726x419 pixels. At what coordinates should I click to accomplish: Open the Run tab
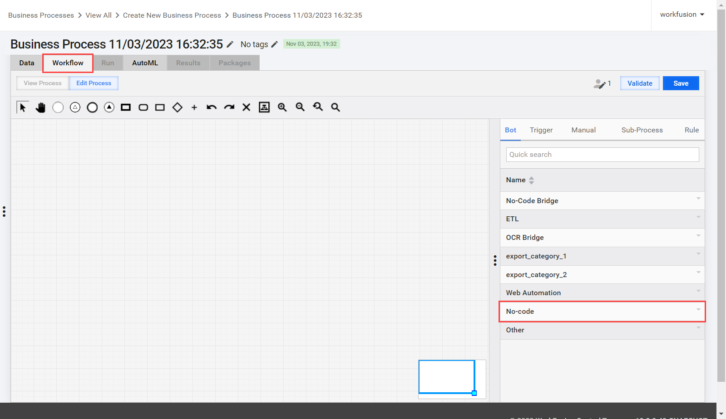108,63
